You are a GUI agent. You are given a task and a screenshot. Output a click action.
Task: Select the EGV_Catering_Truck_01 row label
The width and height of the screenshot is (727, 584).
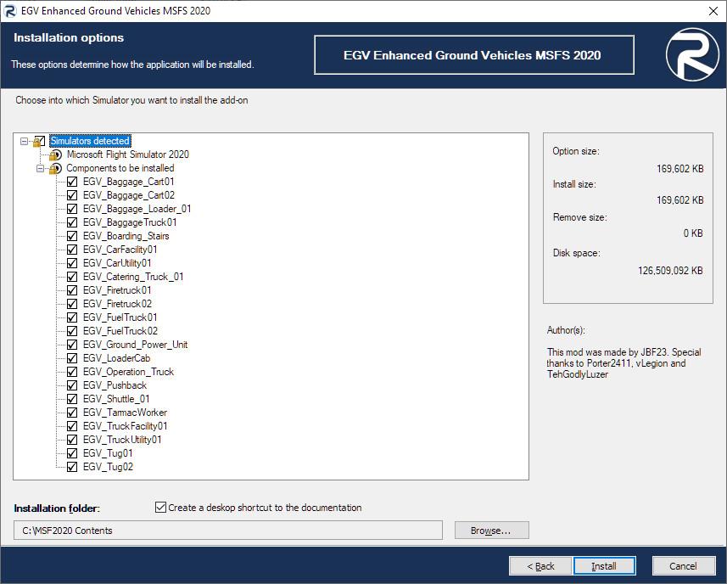133,277
